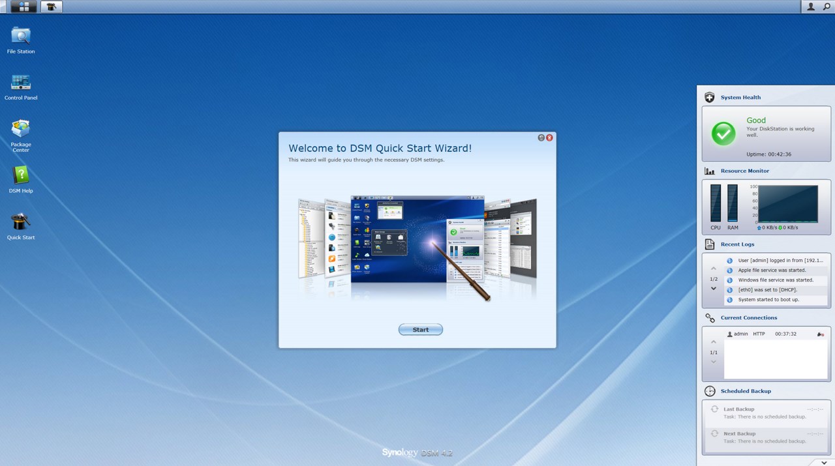Show next page of Recent Logs
The image size is (835, 466).
(714, 289)
